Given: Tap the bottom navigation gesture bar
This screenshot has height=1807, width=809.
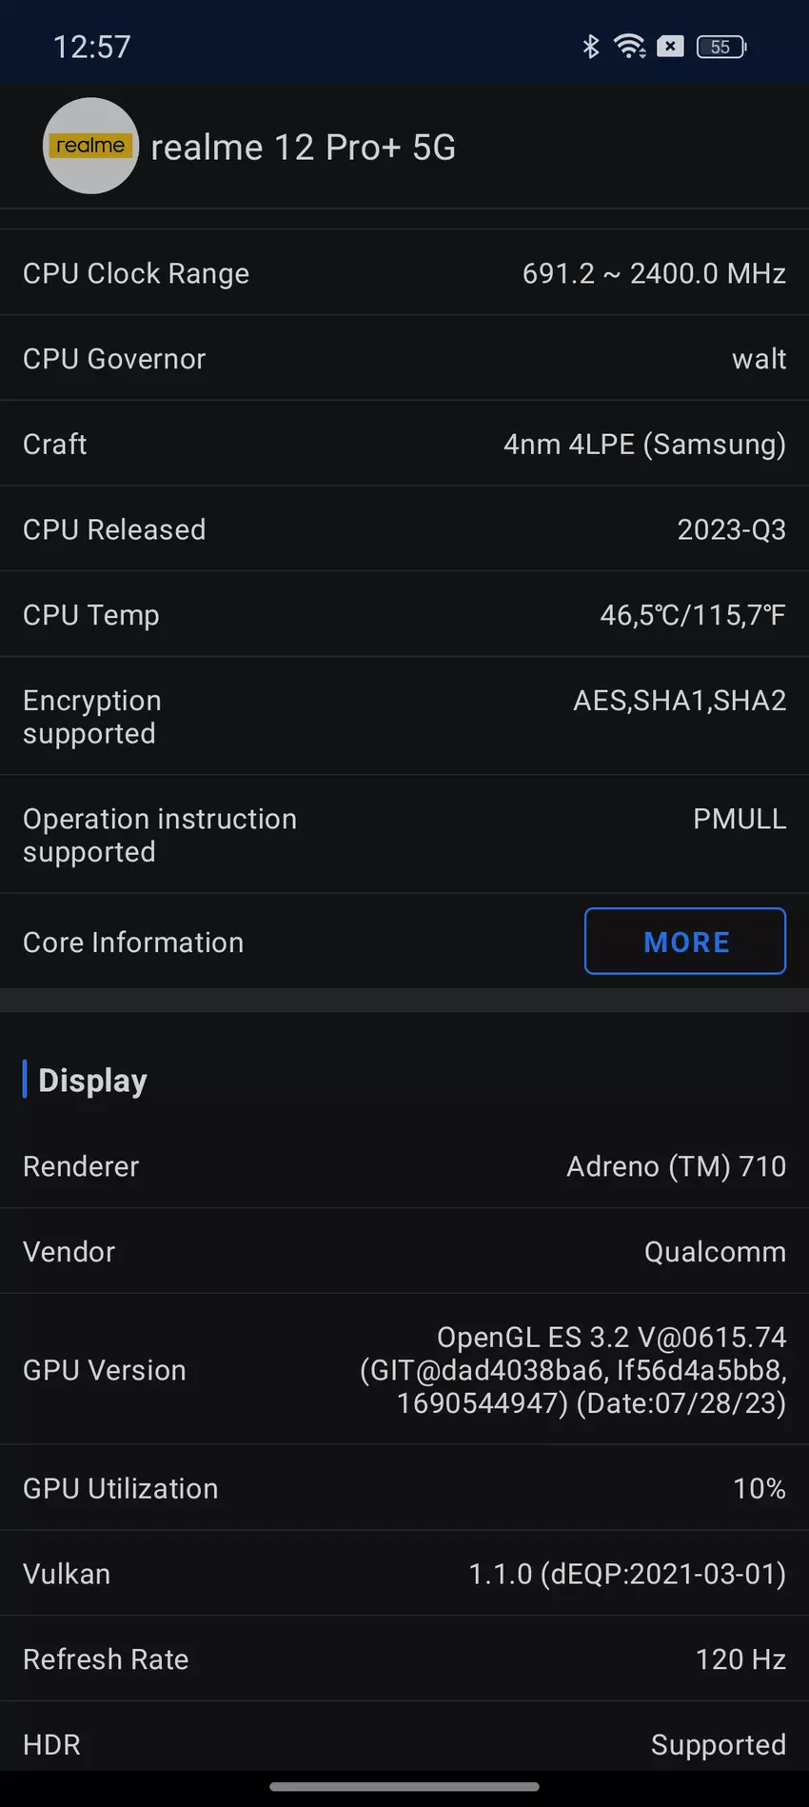Looking at the screenshot, I should (404, 1787).
